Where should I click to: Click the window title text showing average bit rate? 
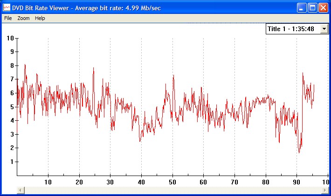86,8
